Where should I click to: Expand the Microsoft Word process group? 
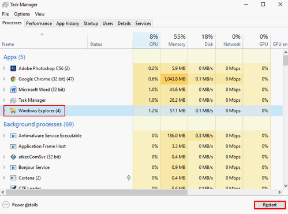coord(4,90)
